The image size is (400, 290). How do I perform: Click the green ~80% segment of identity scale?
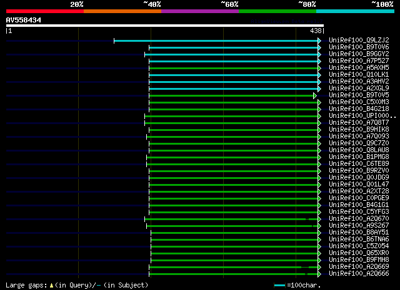[x=277, y=11]
